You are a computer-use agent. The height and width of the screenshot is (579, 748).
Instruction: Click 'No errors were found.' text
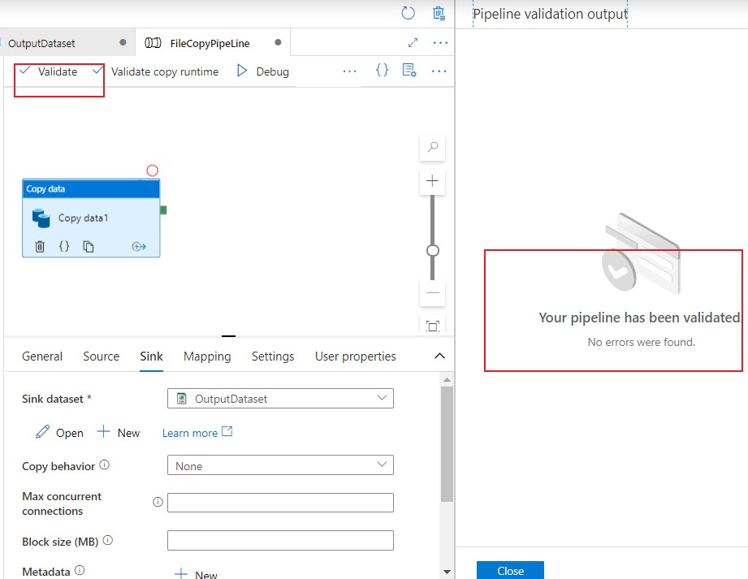click(x=641, y=342)
